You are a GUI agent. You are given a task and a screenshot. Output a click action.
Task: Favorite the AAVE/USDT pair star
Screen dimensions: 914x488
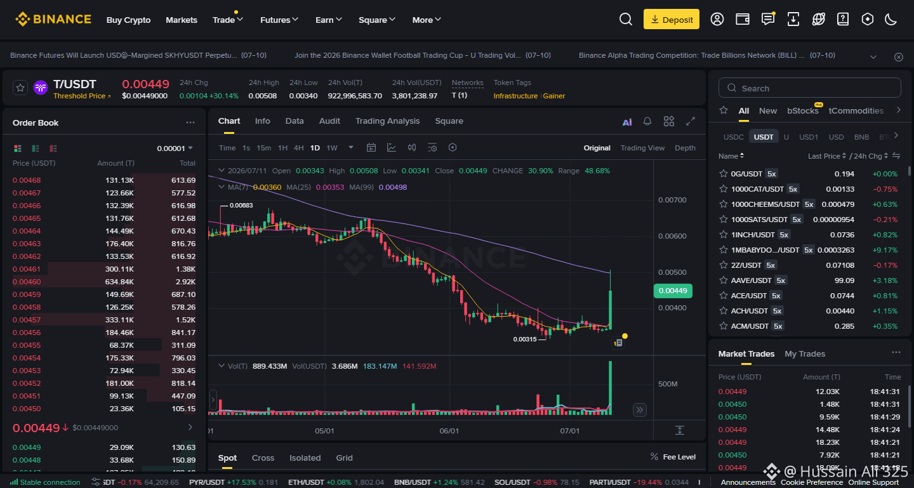pos(724,280)
